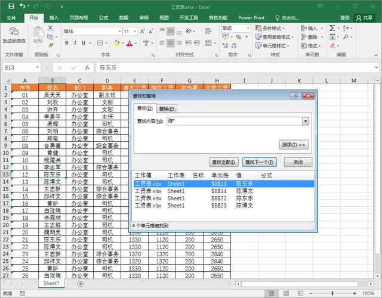
Task: Open the Insert ribbon tab
Action: tap(54, 18)
